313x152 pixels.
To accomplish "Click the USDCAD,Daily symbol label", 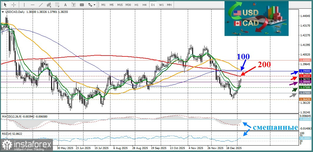I will tap(14, 12).
